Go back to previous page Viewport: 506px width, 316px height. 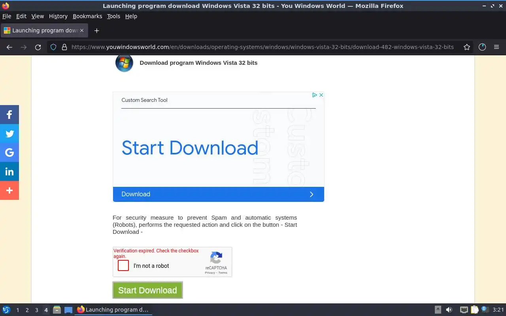(x=9, y=47)
